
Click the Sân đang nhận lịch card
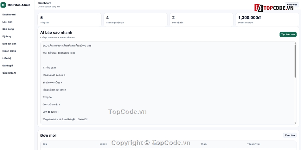pyautogui.click(x=136, y=20)
